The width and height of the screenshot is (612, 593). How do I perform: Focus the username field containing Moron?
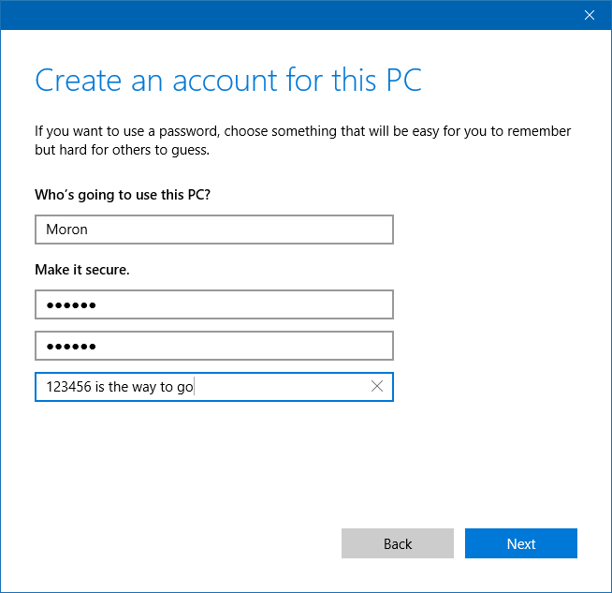(x=213, y=230)
